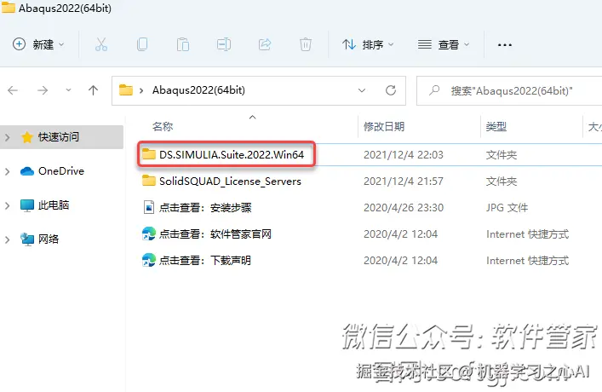Click the Cut scissors icon
The image size is (602, 392).
[101, 44]
